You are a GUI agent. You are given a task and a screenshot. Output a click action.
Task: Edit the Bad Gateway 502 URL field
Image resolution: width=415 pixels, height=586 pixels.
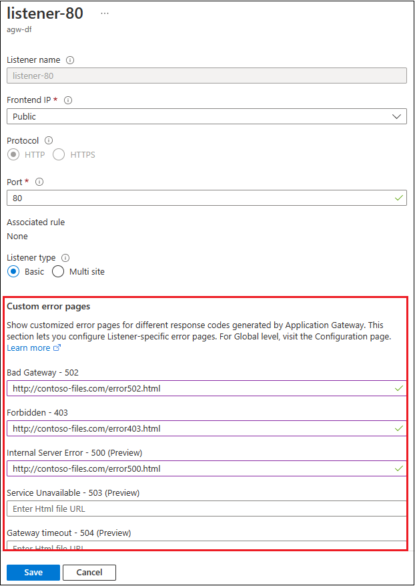coord(207,388)
